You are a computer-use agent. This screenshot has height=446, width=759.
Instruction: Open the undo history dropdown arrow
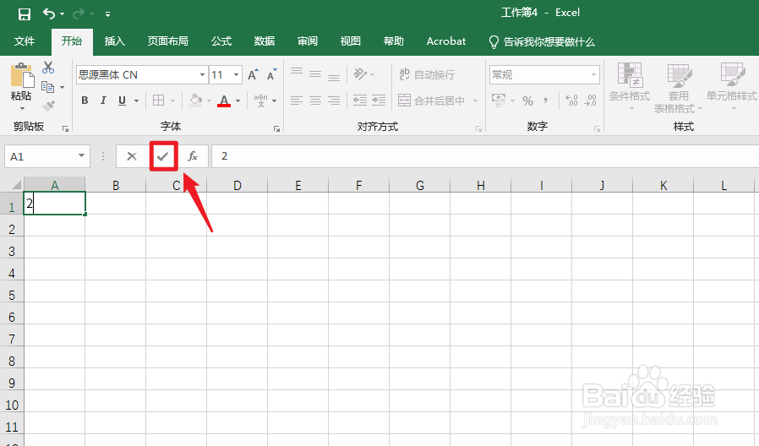click(62, 14)
